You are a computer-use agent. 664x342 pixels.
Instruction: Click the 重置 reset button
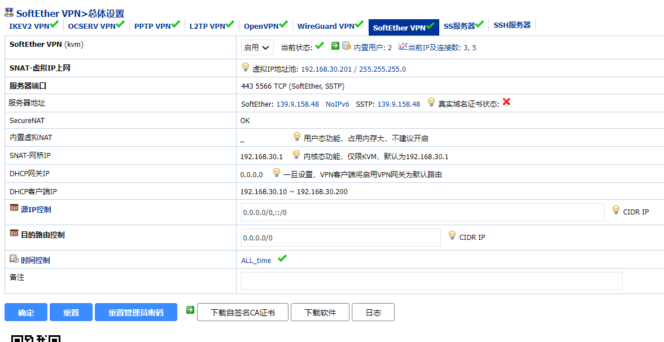coord(71,313)
